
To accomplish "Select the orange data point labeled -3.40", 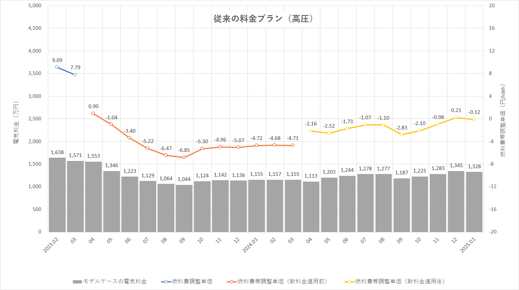I will (x=129, y=138).
